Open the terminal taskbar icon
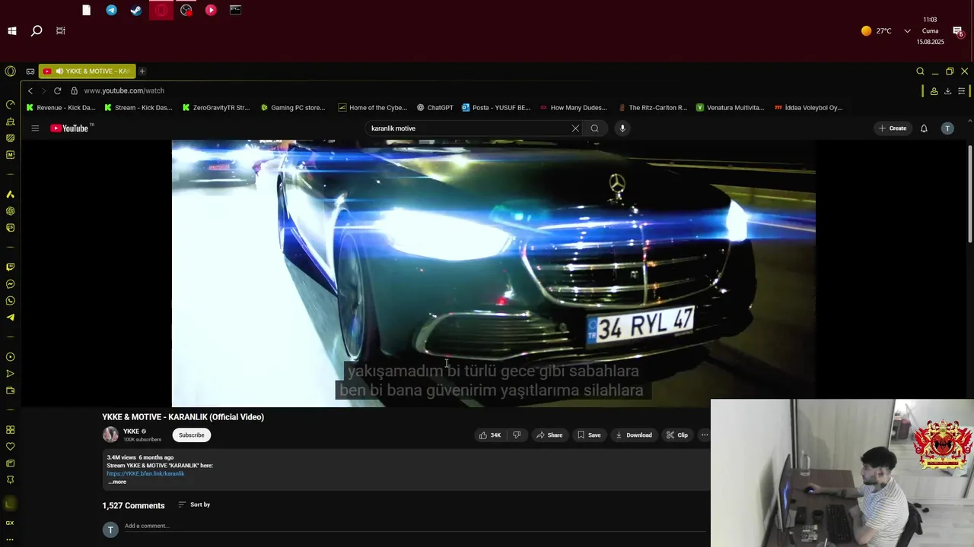974x547 pixels. click(x=235, y=10)
